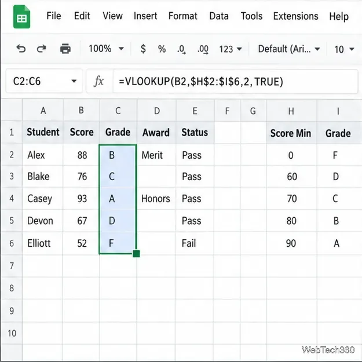Screen dimensions: 362x362
Task: Click the green fill handle of selection
Action: pos(136,254)
